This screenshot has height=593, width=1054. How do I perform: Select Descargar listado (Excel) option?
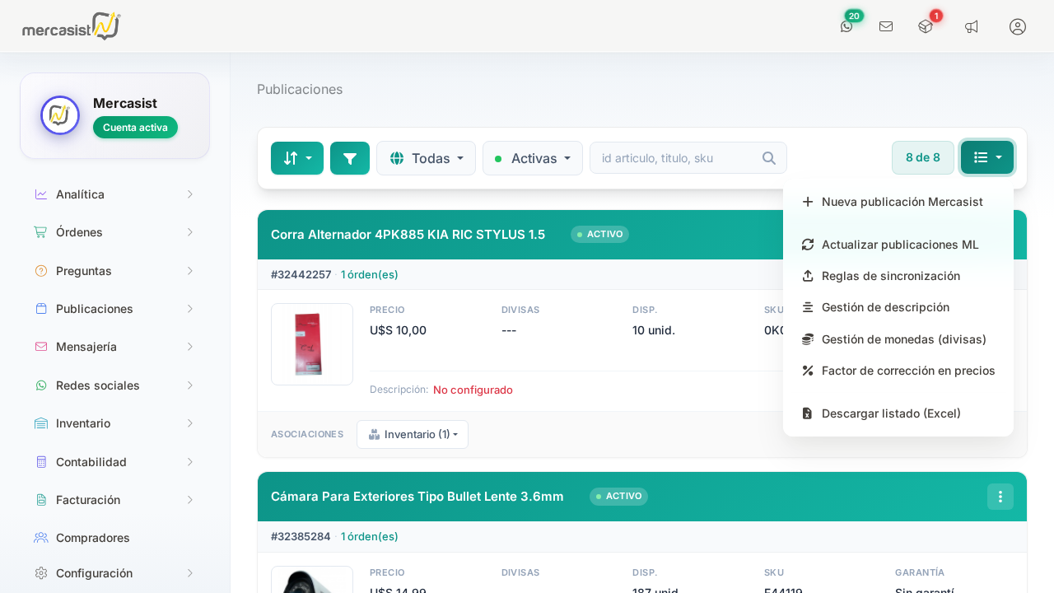tap(891, 413)
